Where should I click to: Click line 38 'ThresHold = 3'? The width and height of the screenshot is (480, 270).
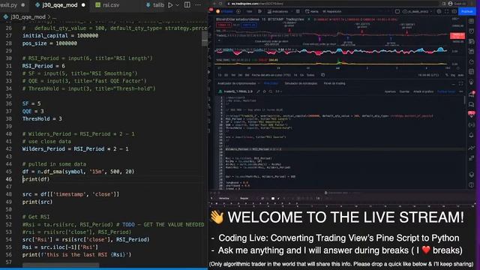tap(42, 118)
